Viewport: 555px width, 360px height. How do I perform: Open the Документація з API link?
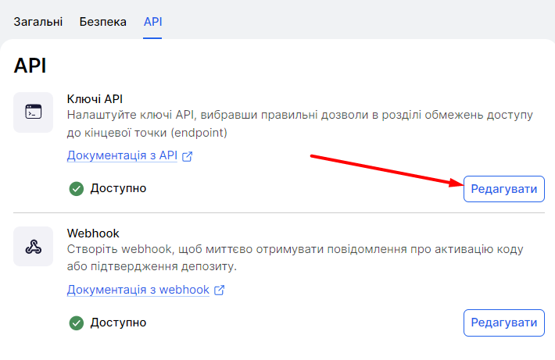(x=123, y=155)
